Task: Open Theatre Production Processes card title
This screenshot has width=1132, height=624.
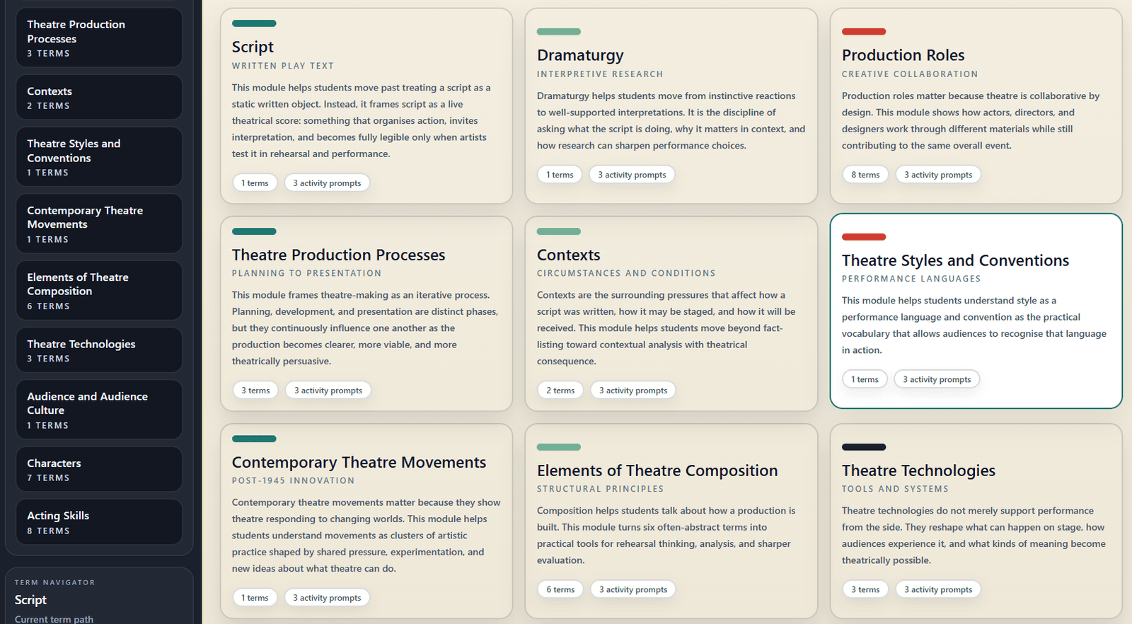Action: coord(338,255)
